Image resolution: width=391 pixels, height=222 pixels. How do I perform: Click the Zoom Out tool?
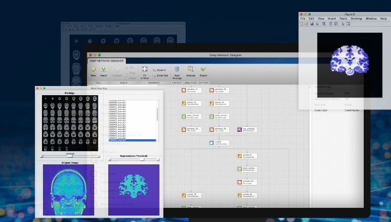(x=159, y=76)
